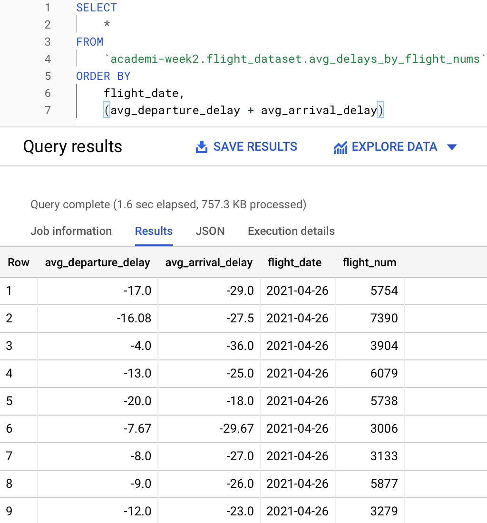Image resolution: width=487 pixels, height=523 pixels.
Task: Click line number 4 in the editor
Action: pyautogui.click(x=47, y=59)
